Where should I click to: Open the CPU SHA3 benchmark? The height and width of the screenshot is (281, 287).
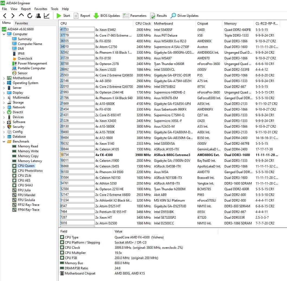25,185
